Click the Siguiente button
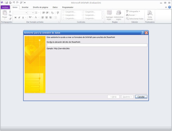The image size is (172, 131). 127,97
